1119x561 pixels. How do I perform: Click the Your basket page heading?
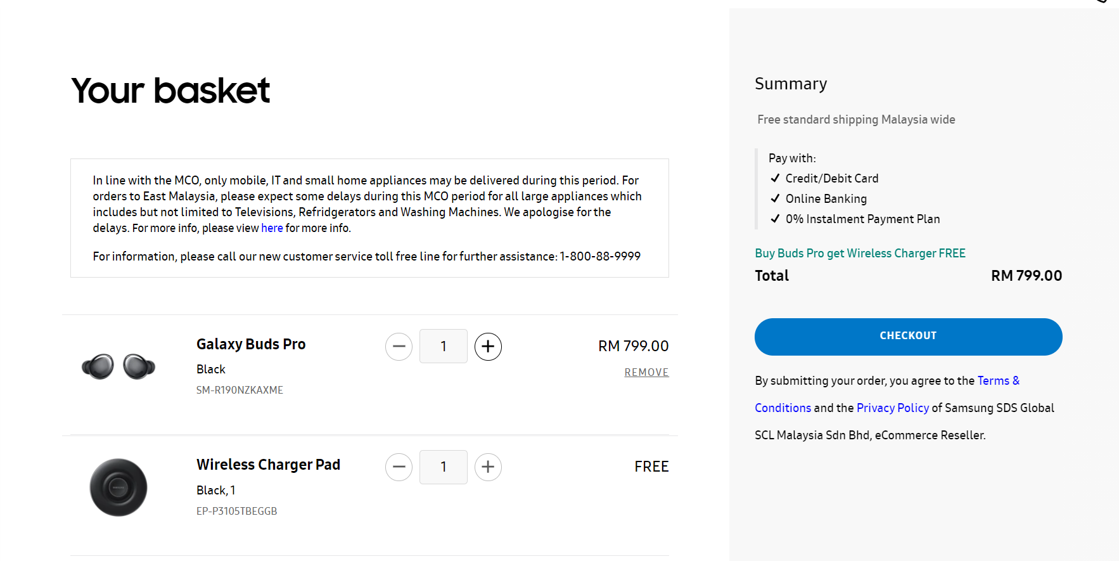(170, 91)
